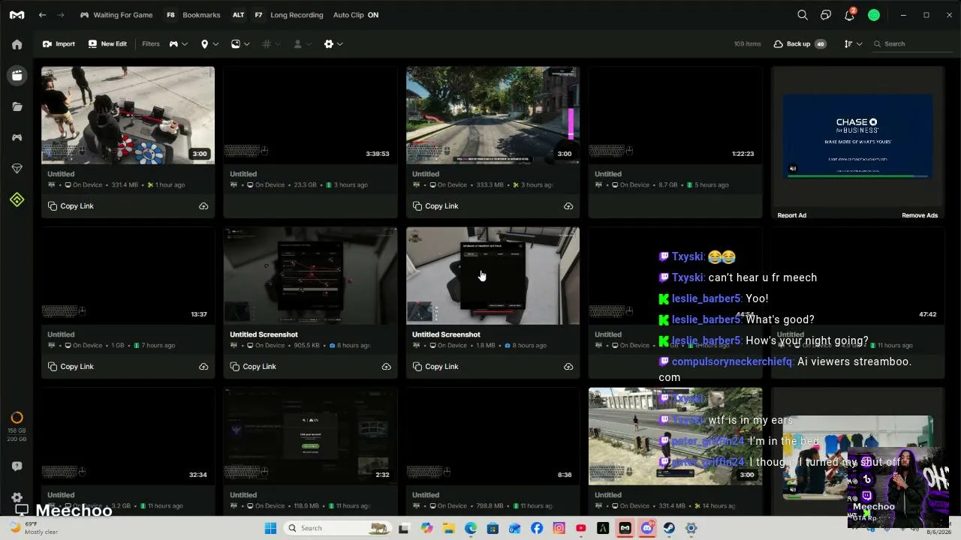Open the 13:37 clip thumbnail

[128, 276]
